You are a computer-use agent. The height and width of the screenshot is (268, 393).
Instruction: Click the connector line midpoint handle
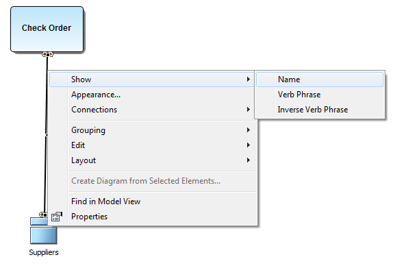46,135
